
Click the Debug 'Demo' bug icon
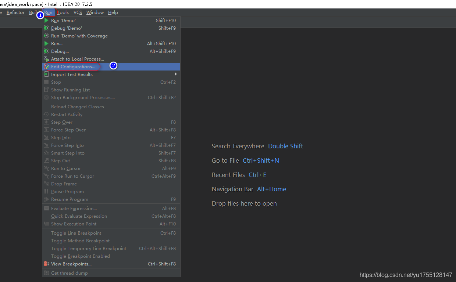[x=46, y=28]
